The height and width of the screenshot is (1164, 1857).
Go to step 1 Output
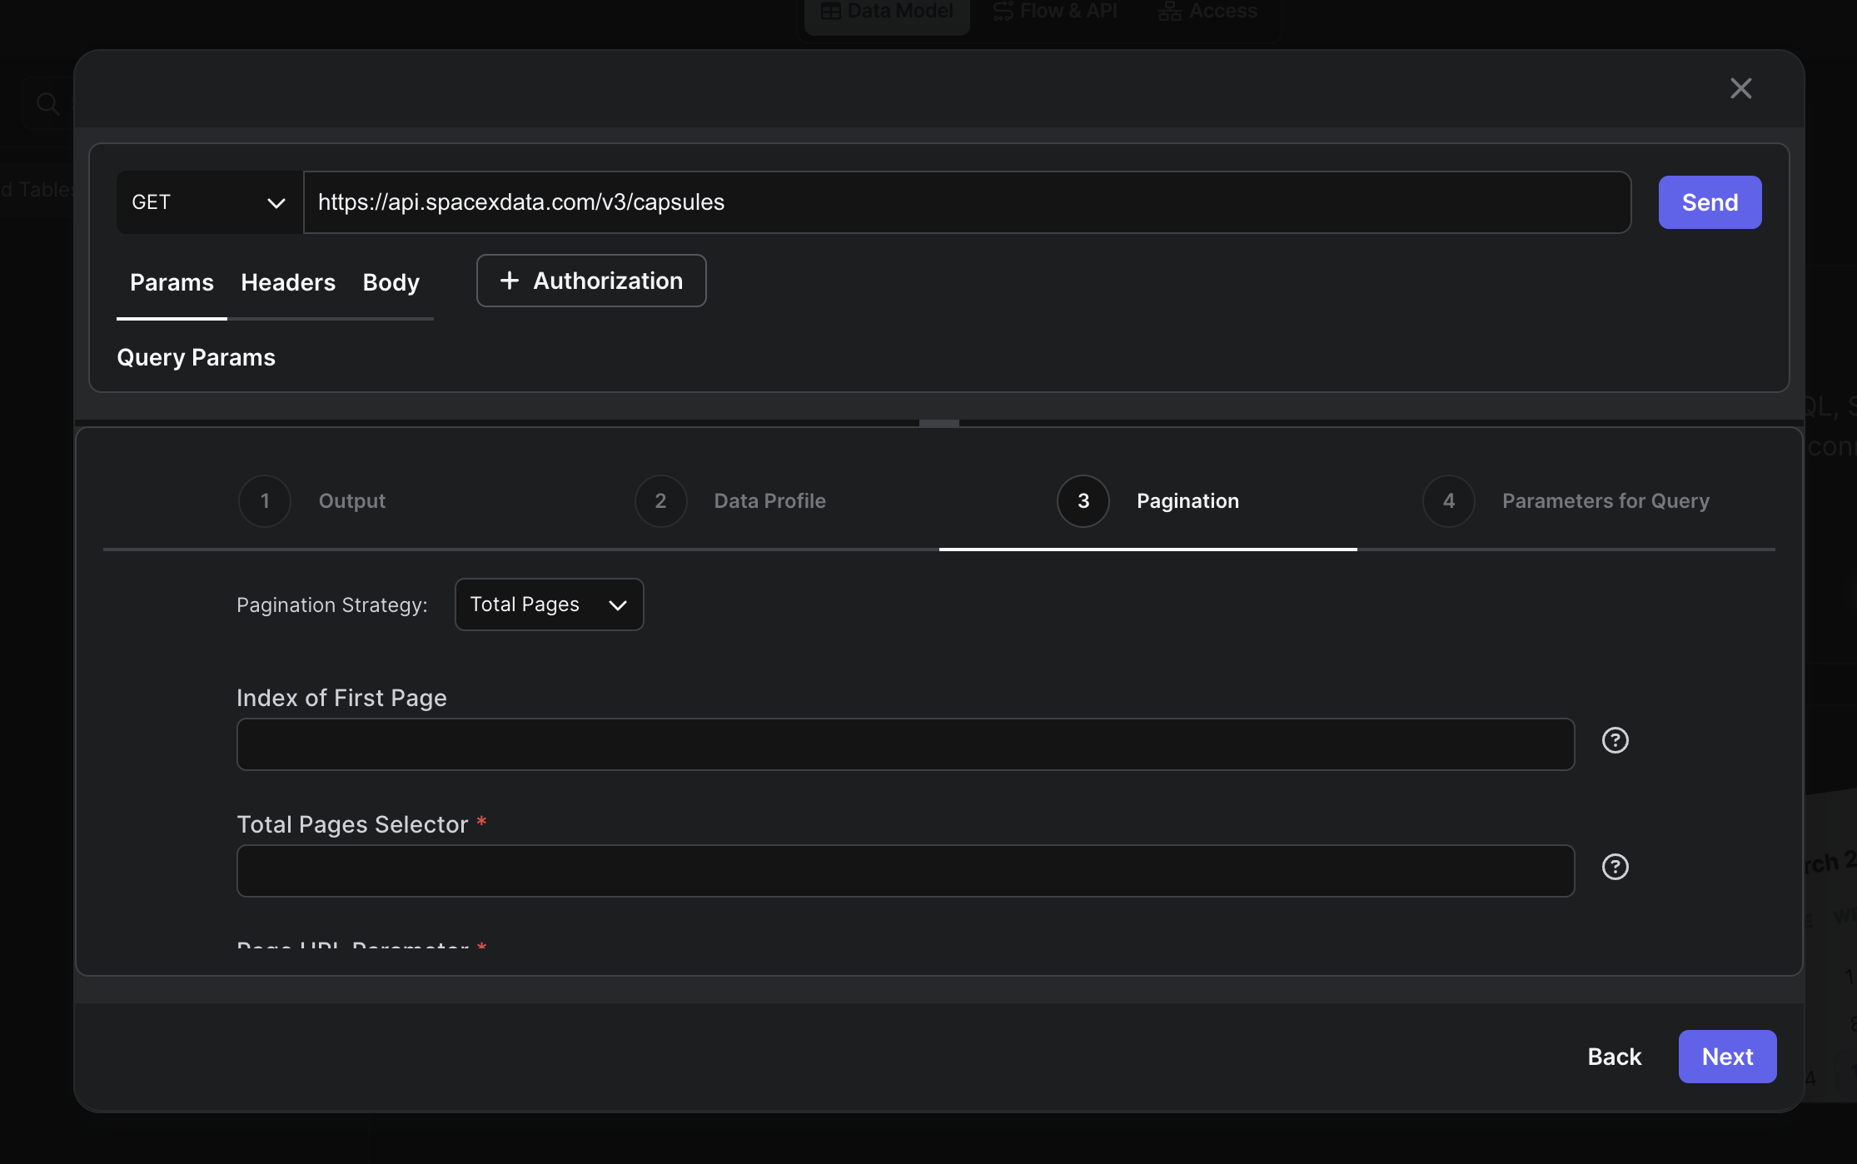click(x=311, y=500)
